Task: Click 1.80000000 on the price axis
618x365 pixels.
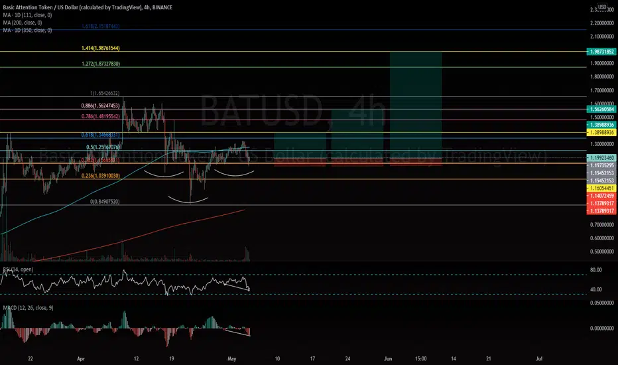Action: coord(602,77)
